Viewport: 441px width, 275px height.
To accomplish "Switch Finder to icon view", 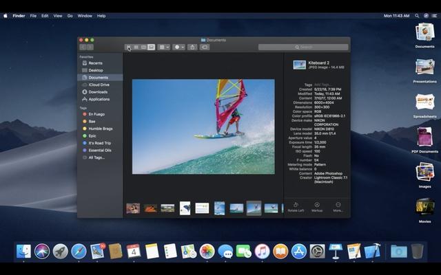I will 129,47.
